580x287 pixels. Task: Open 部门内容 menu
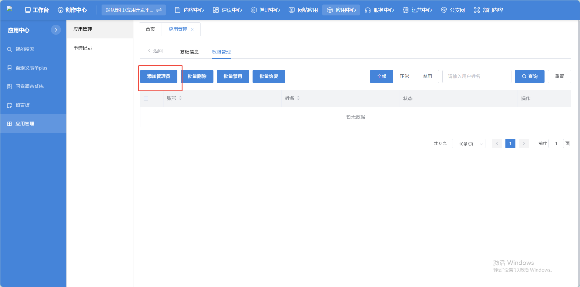[488, 10]
